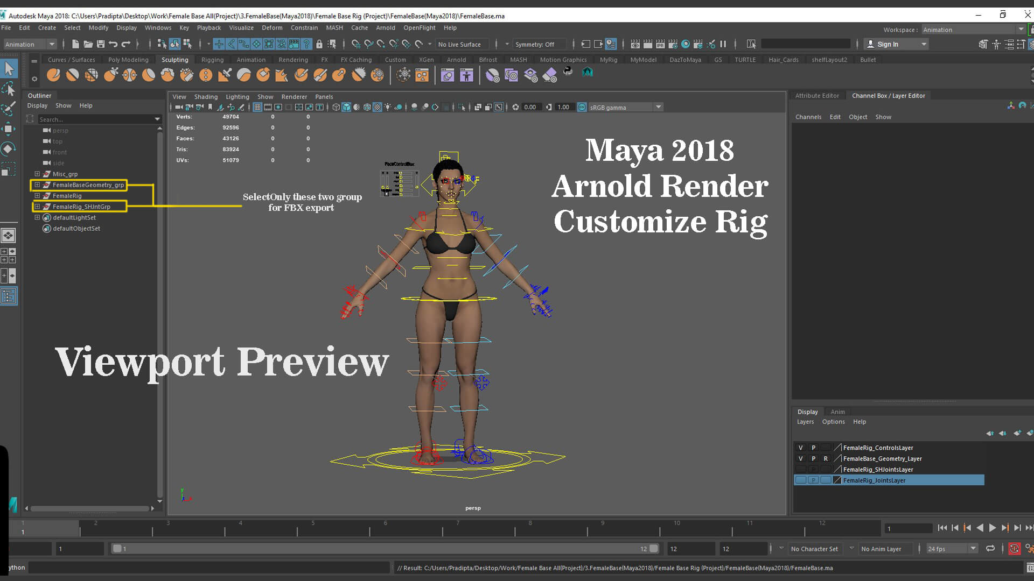The height and width of the screenshot is (581, 1034).
Task: Click the play forwards button
Action: tap(993, 528)
